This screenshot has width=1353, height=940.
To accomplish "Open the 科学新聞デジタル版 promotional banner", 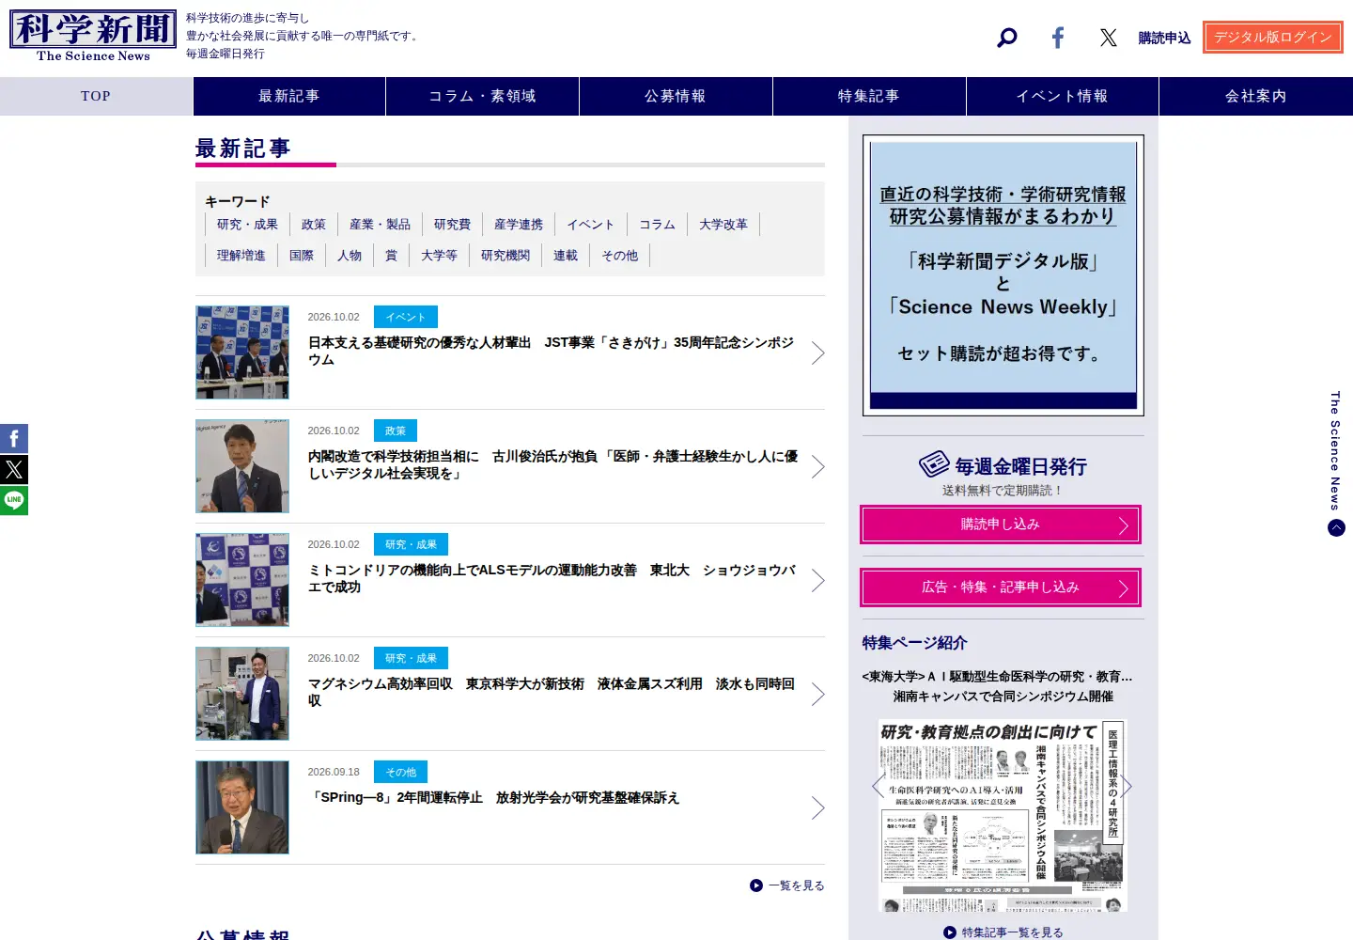I will 1003,275.
